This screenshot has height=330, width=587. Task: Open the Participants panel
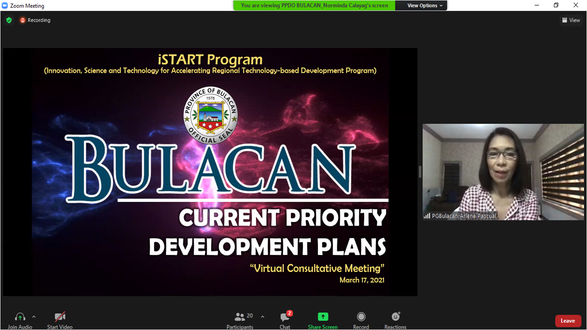(240, 320)
